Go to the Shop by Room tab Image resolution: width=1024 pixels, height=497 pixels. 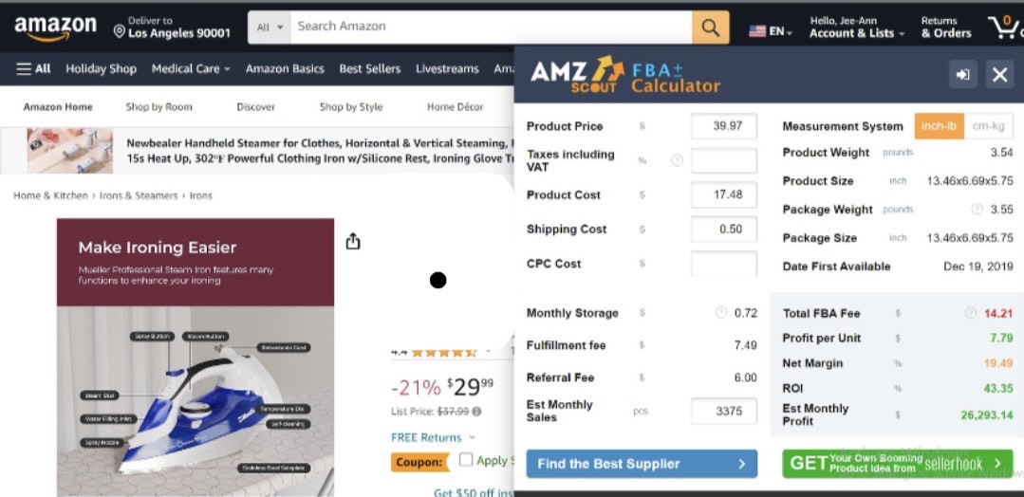pos(158,107)
